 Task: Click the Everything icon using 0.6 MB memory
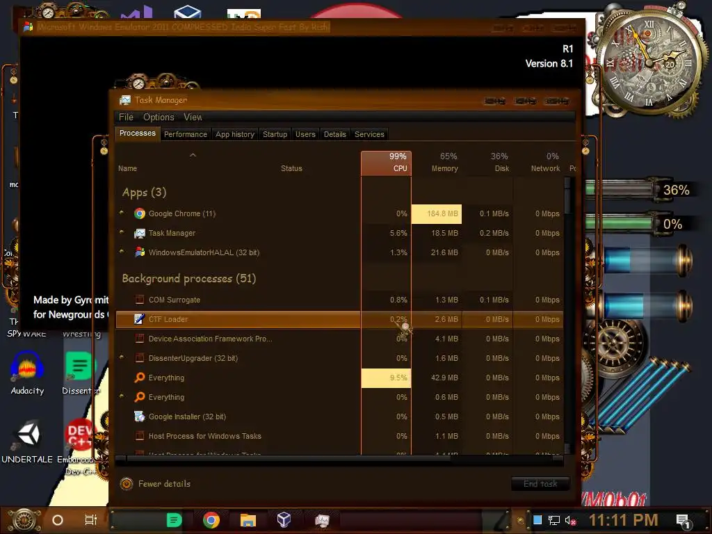pos(140,397)
